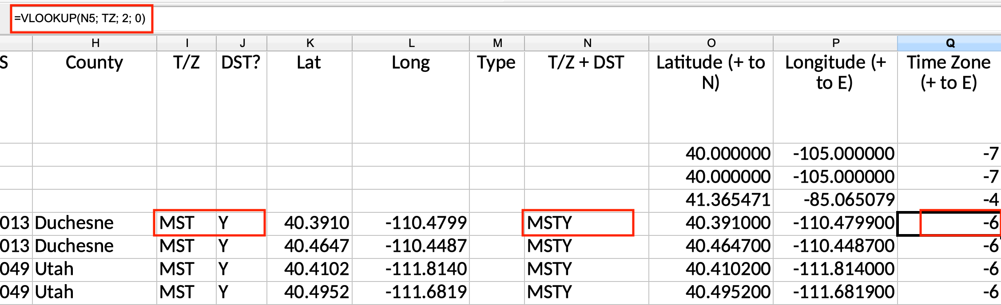Screen dimensions: 1001x305
Task: Click the cell with latitude 40.3910
Action: pos(310,223)
